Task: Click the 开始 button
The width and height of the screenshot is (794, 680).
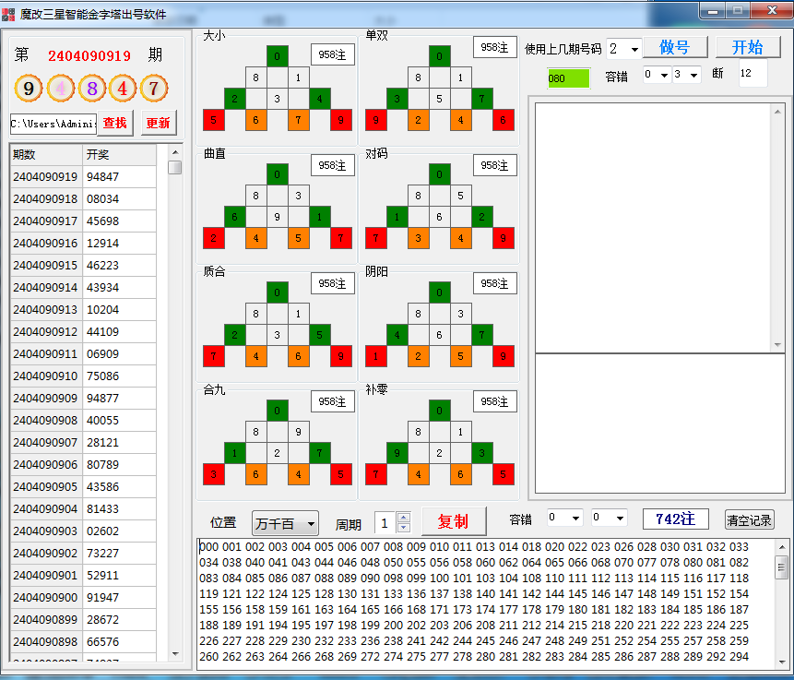Action: point(747,48)
